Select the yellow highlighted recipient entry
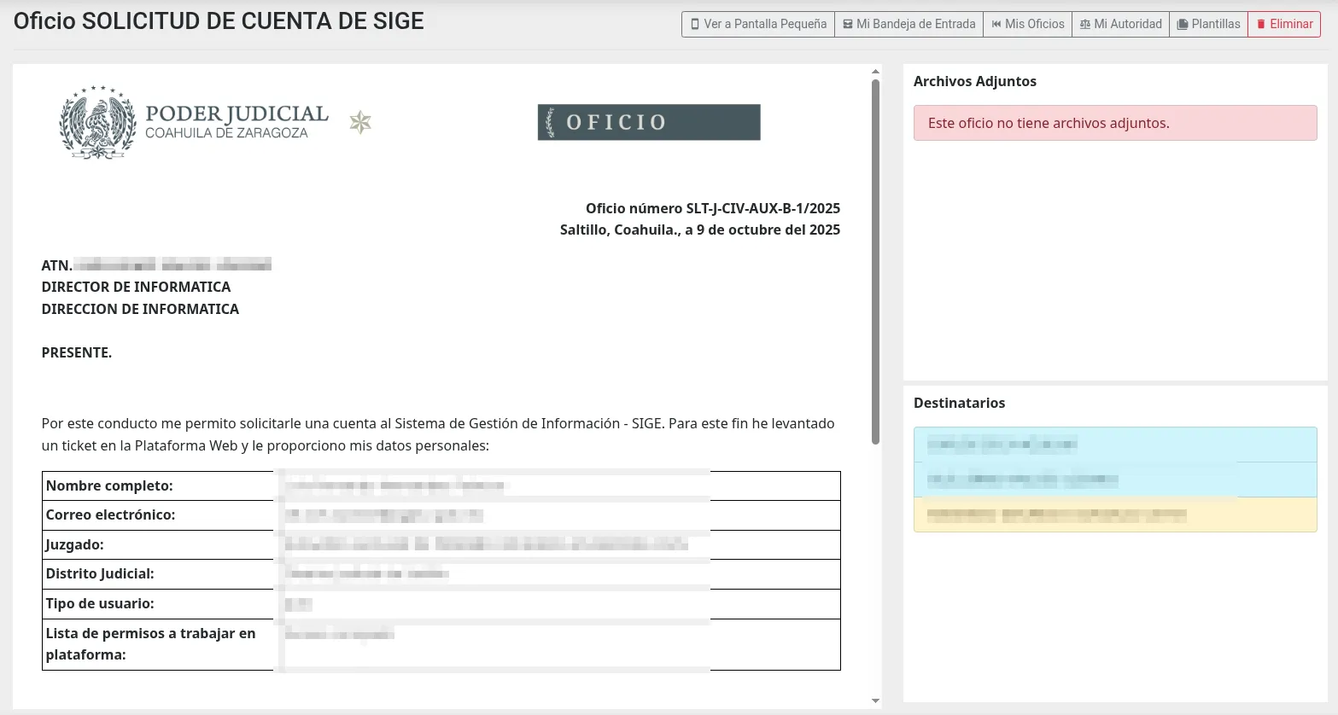The height and width of the screenshot is (715, 1338). tap(1114, 515)
